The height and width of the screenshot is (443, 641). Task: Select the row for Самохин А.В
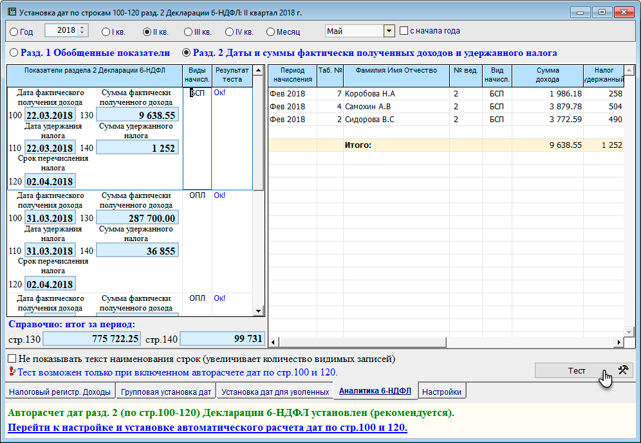click(445, 107)
